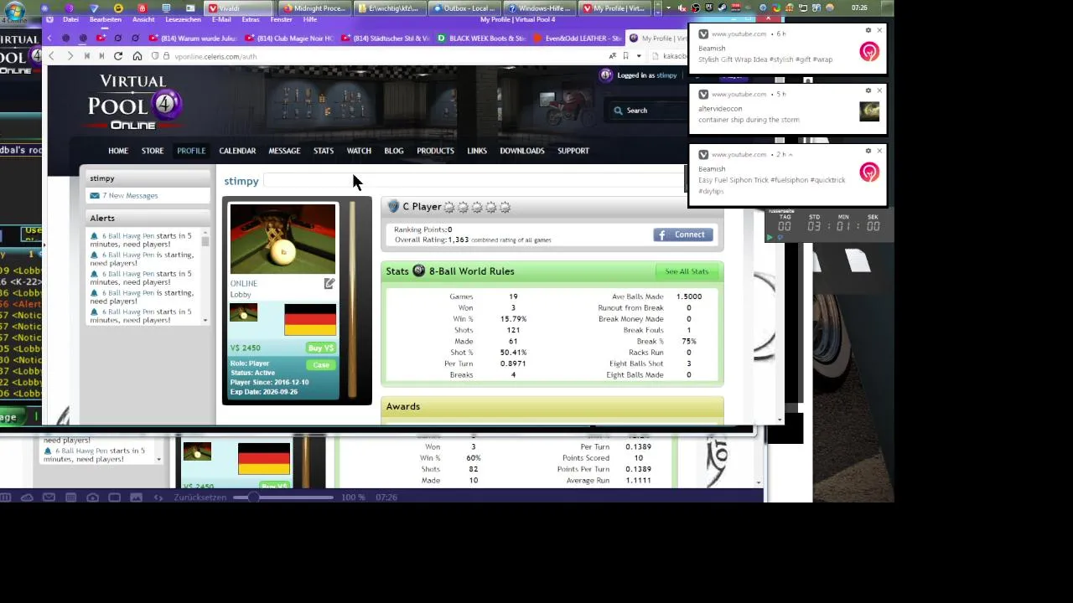Open the HOME page in site navigation
Viewport: 1073px width, 603px height.
point(118,151)
